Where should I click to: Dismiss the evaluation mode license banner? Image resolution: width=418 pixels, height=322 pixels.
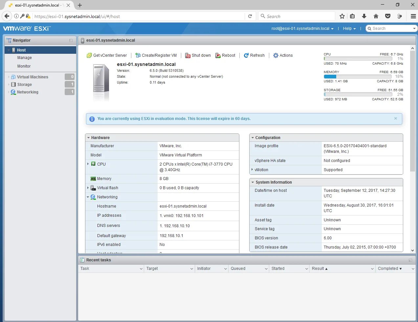(x=395, y=118)
